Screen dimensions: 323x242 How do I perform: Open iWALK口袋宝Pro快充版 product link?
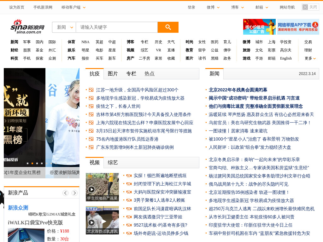click(35, 223)
